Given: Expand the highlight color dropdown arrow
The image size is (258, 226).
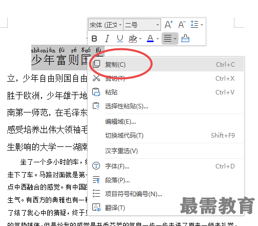Looking at the screenshot, I should tap(141, 39).
